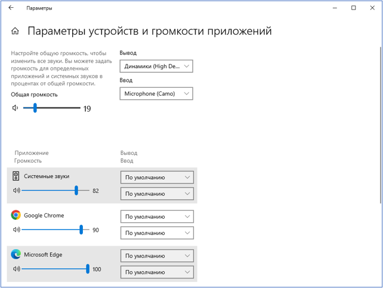Click the Microsoft Edge app icon
Screen dimensions: 383x288
coord(16,255)
